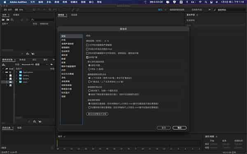Image resolution: width=247 pixels, height=154 pixels.
Task: Click the Files panel search field
Action: (x=42, y=20)
